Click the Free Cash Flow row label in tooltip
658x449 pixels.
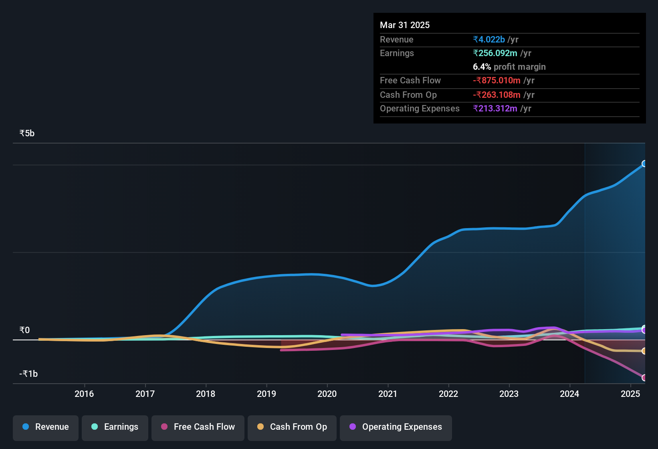tap(410, 80)
